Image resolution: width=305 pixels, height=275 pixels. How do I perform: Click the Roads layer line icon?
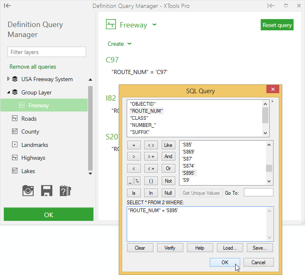(15, 118)
